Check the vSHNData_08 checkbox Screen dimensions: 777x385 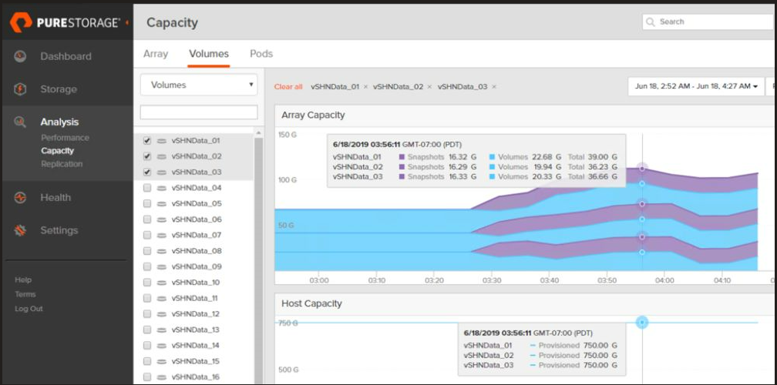(147, 251)
